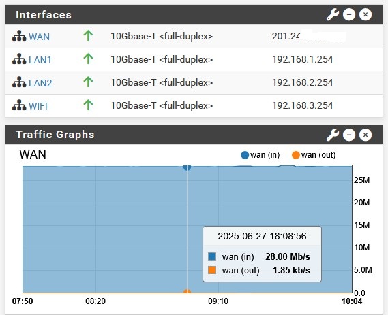
Task: Toggle wan (out) series in legend
Action: click(x=314, y=155)
